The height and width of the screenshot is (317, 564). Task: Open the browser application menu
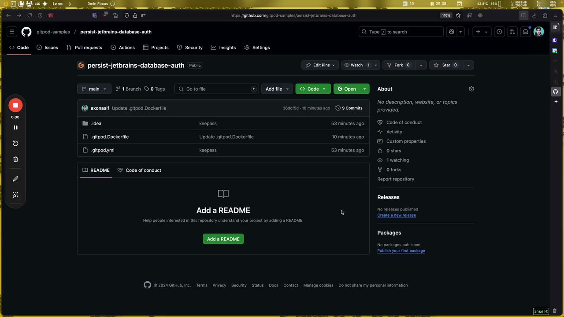(556, 15)
